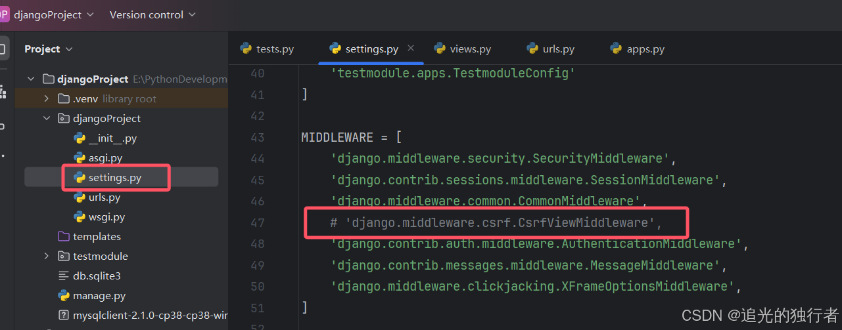Close the settings.py editor tab

pos(411,49)
